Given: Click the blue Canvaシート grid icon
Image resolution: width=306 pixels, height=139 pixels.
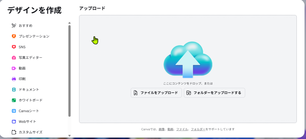Looking at the screenshot, I should point(14,111).
